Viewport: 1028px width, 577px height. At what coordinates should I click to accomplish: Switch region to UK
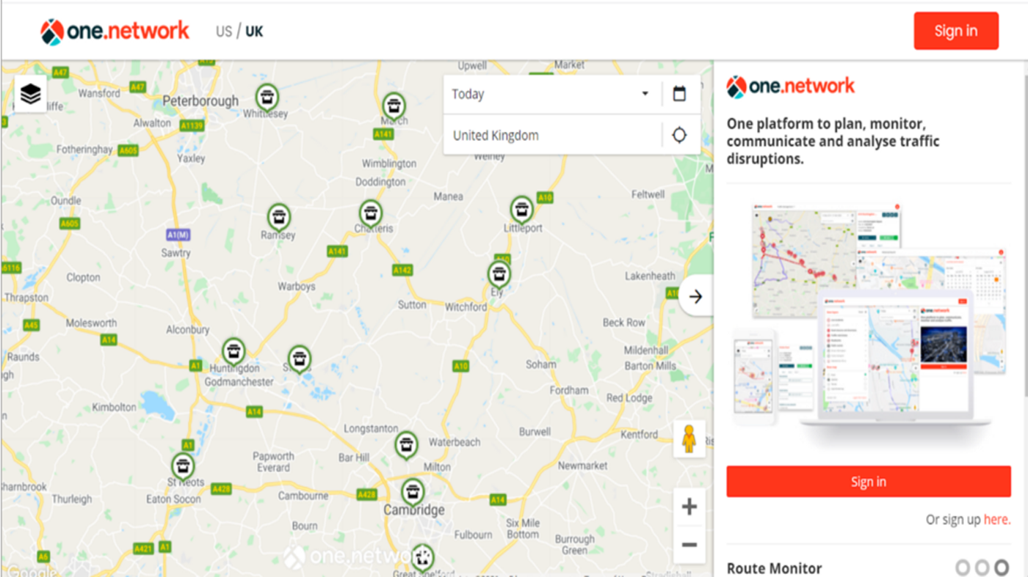click(254, 32)
